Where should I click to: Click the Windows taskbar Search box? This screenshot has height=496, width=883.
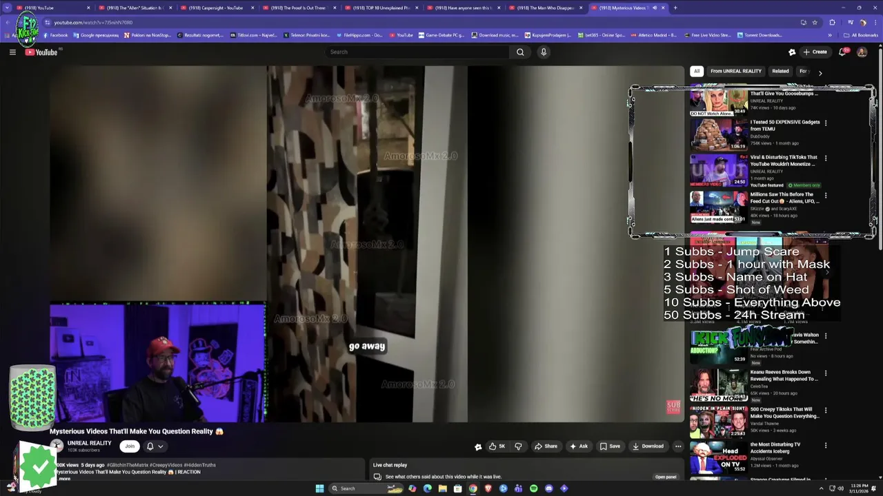pos(366,488)
